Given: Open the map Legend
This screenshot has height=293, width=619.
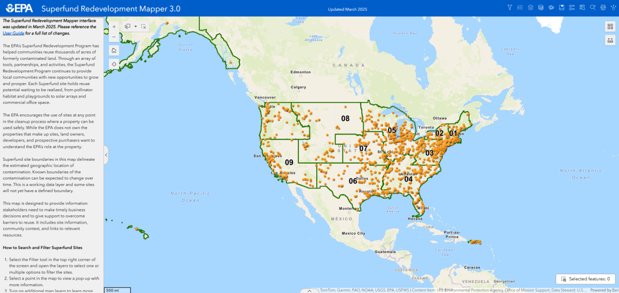Looking at the screenshot, I should coord(520,7).
